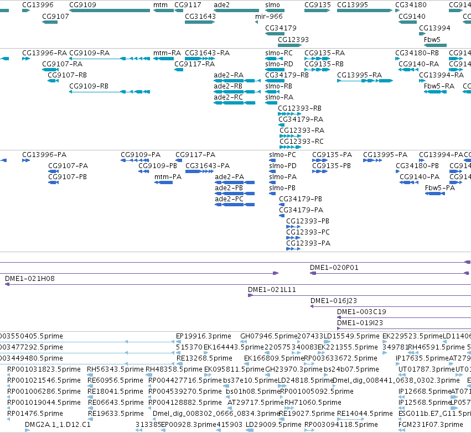471x433 pixels.
Task: Select protein mtm-PA label
Action: (168, 177)
